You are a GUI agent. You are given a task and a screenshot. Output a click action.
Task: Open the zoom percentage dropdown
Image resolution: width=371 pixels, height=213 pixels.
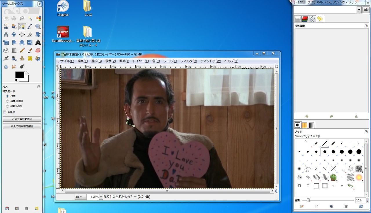[101, 197]
